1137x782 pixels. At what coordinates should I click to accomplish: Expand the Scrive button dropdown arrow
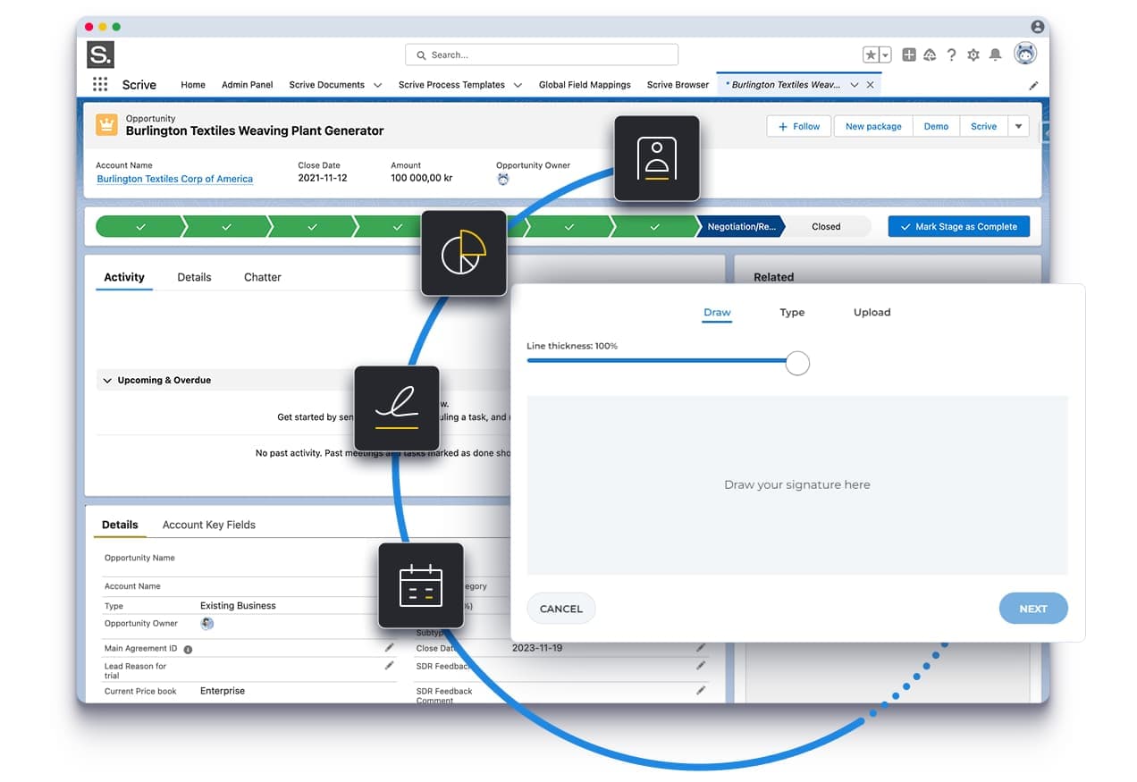1017,126
